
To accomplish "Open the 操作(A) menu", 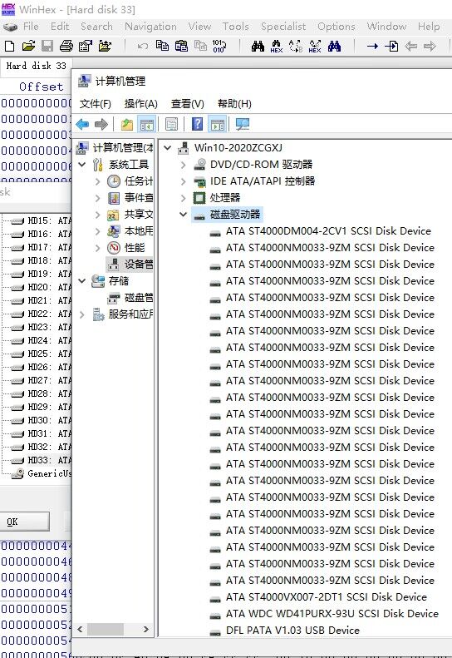I will [x=141, y=104].
